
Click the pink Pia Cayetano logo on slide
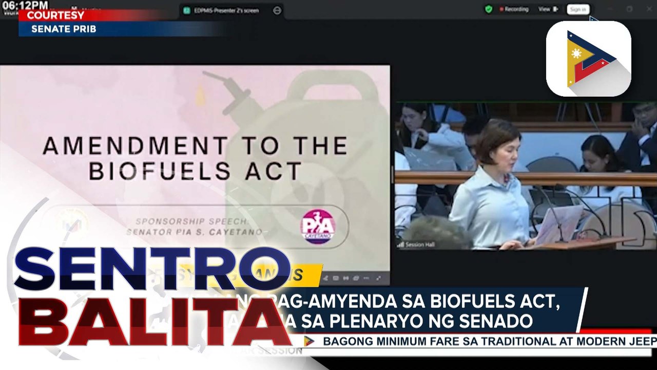[318, 227]
